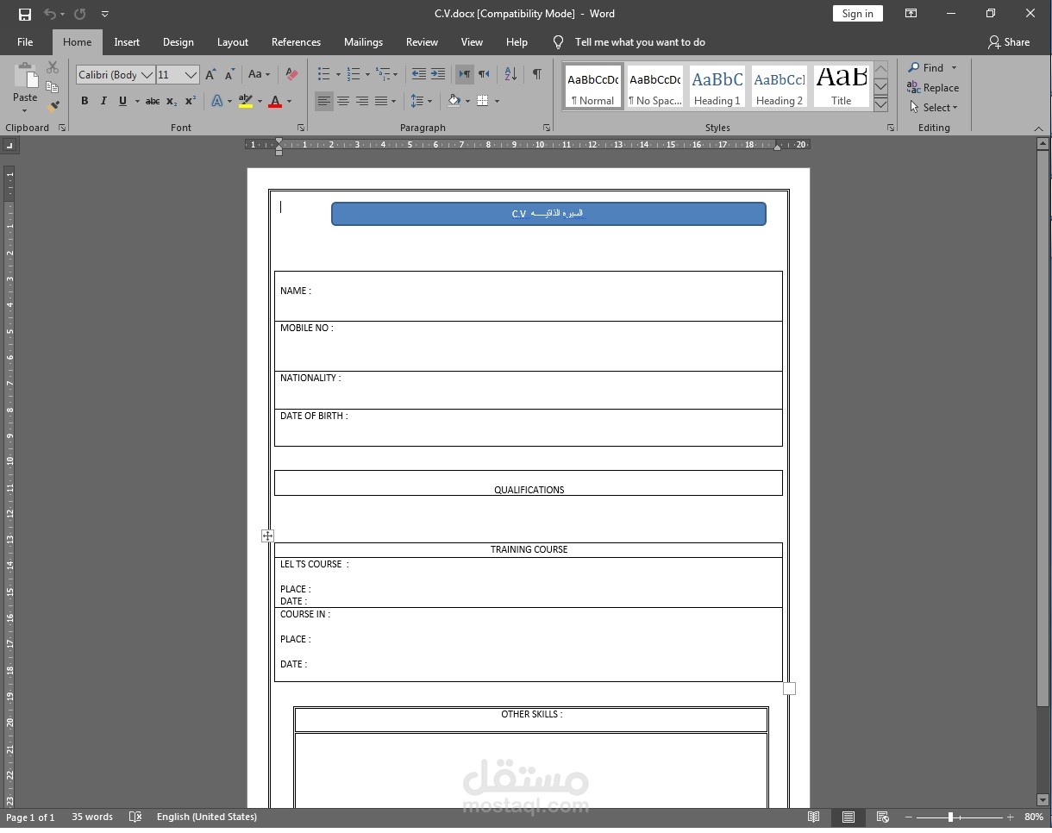The image size is (1052, 833).
Task: Apply strikethrough formatting
Action: [153, 101]
